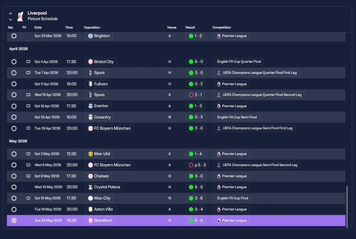This screenshot has height=239, width=356.
Task: Open Aston Villa opposition button
Action: [x=100, y=209]
